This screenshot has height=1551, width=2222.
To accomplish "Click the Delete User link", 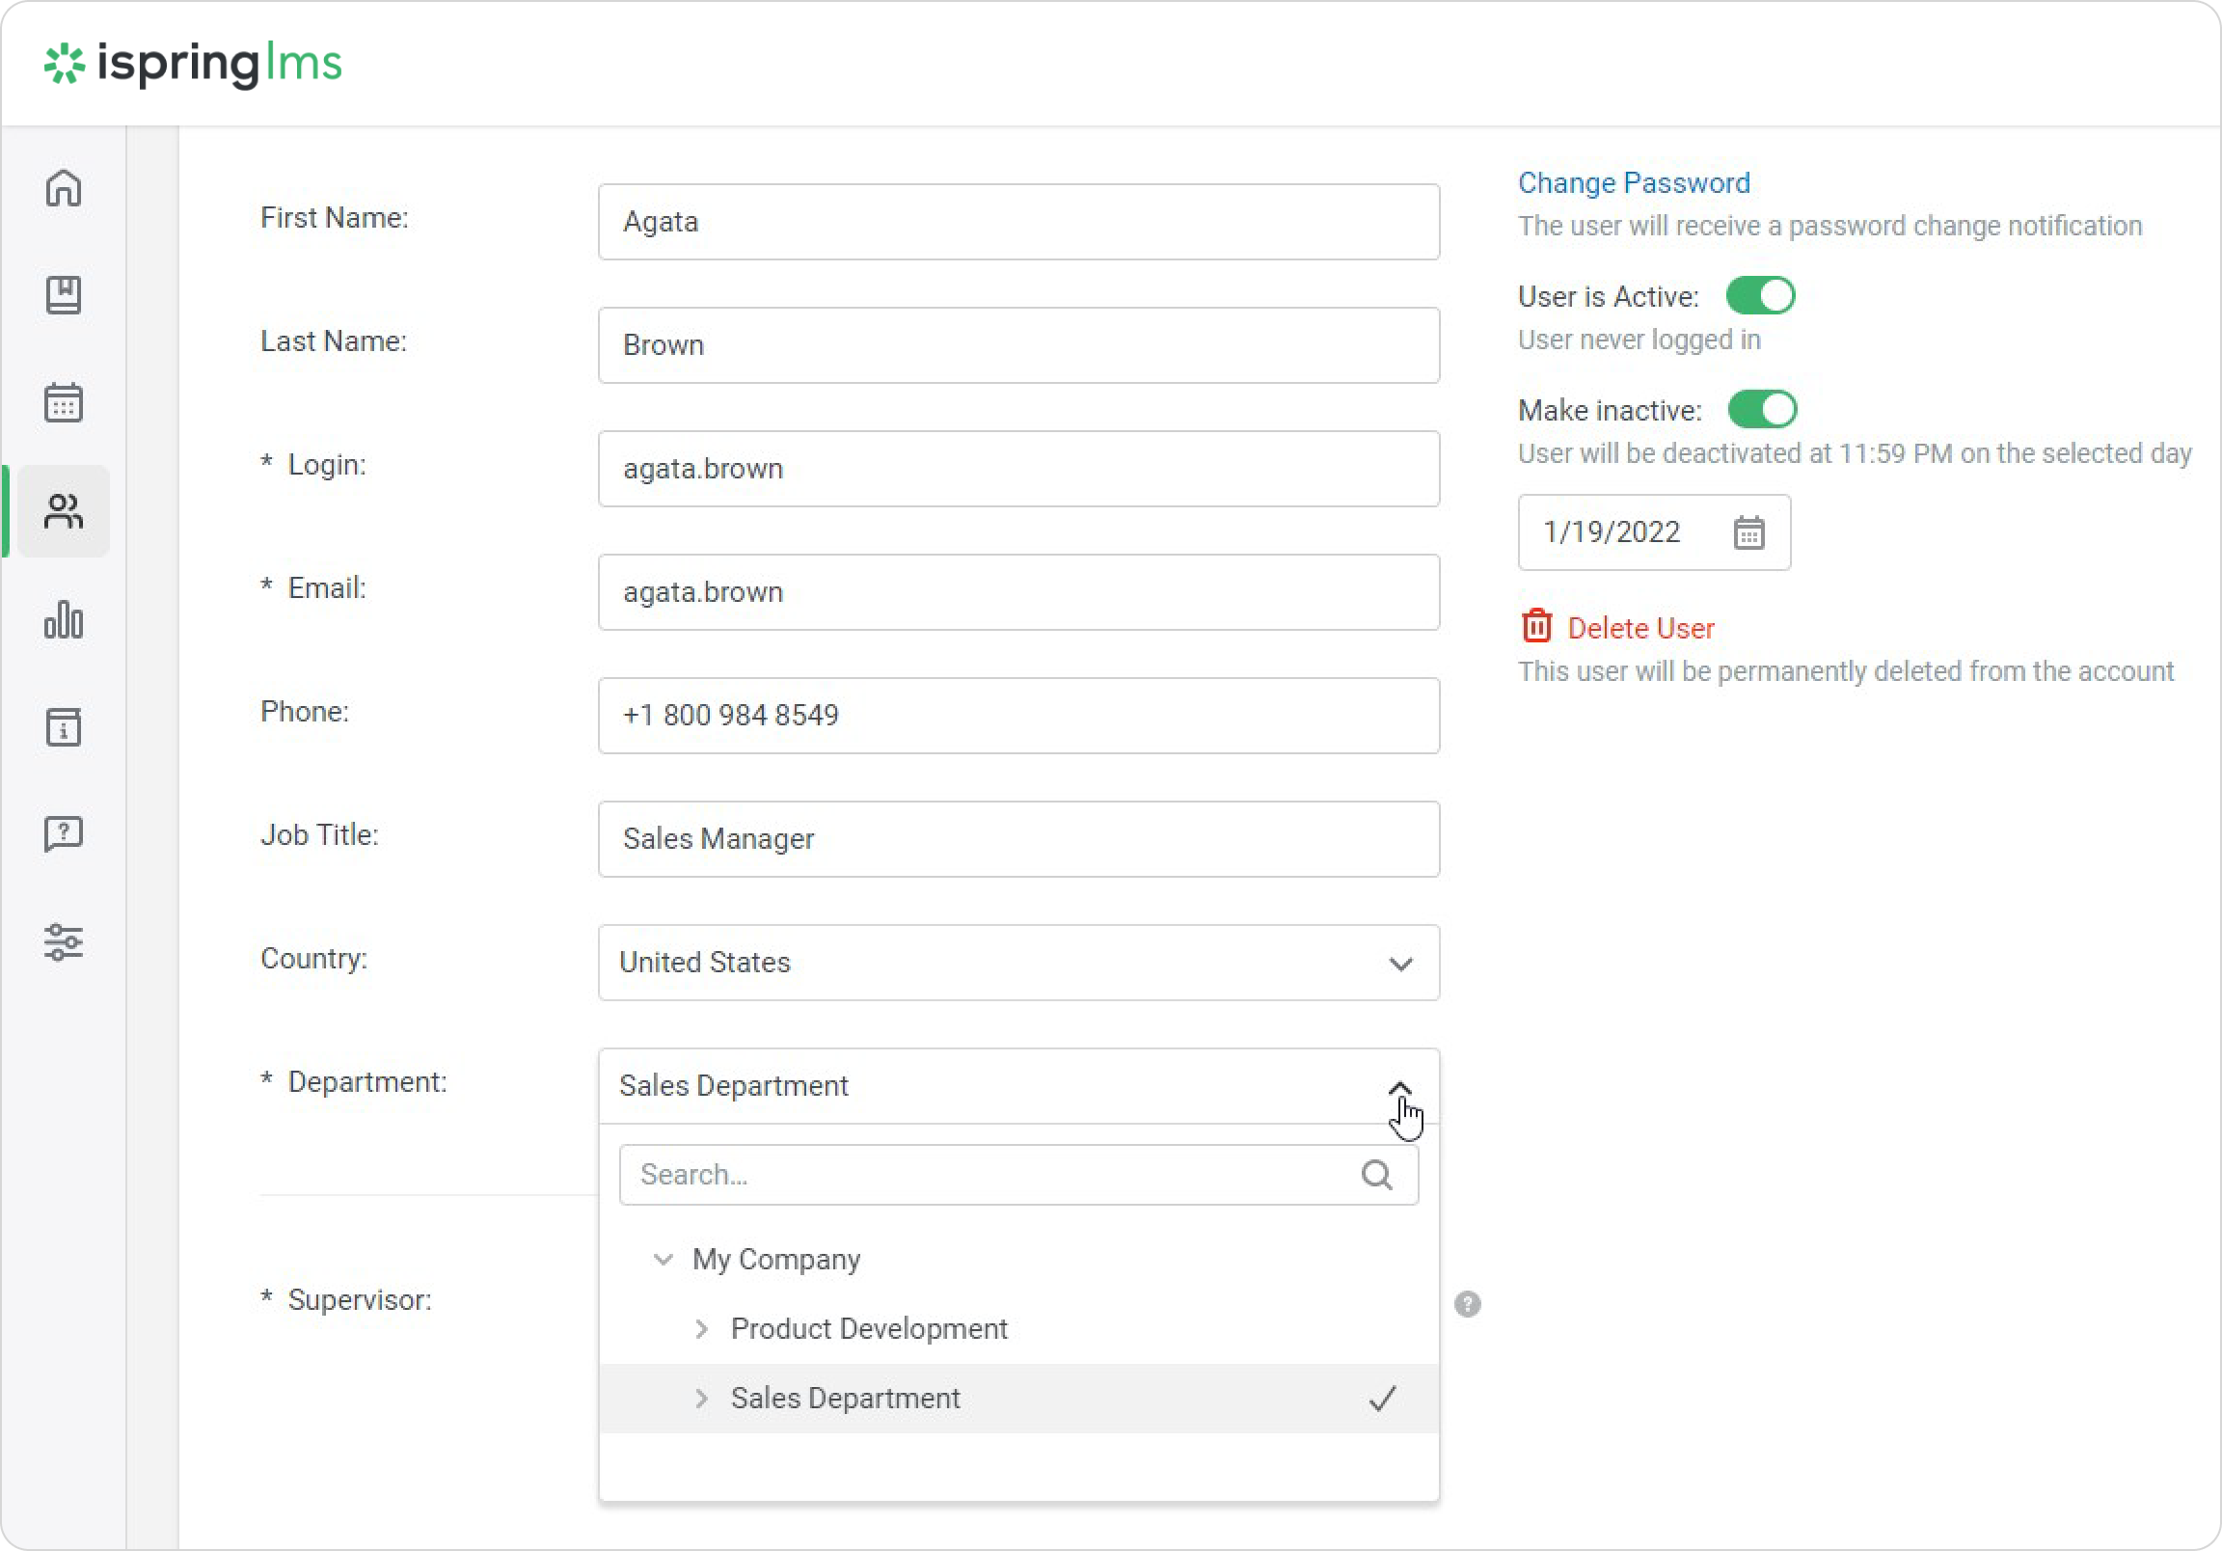I will [x=1639, y=628].
